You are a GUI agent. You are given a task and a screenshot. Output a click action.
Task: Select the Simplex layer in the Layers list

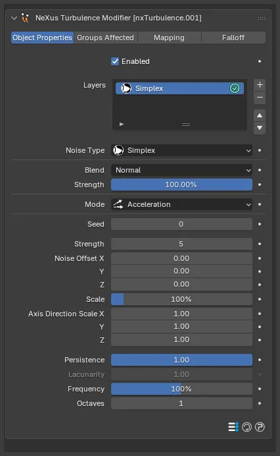(x=179, y=88)
